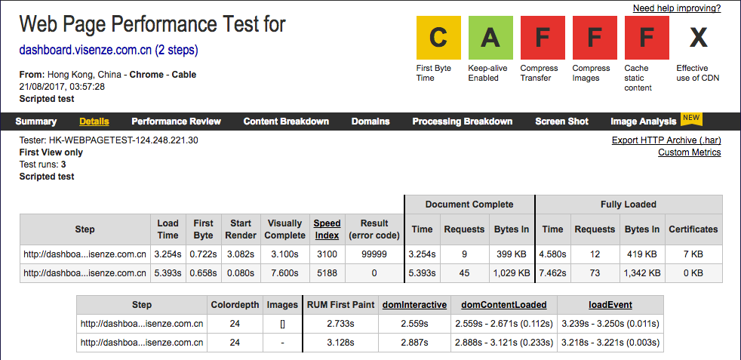
Task: Click the 2.559s domInteractive cell
Action: (414, 324)
